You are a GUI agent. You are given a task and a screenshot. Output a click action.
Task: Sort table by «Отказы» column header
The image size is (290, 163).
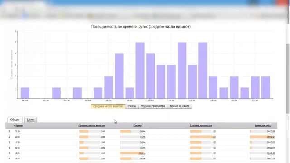coord(137,125)
